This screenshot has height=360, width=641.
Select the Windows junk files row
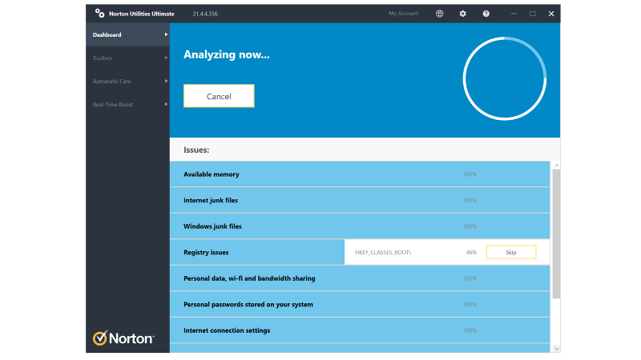click(x=360, y=226)
